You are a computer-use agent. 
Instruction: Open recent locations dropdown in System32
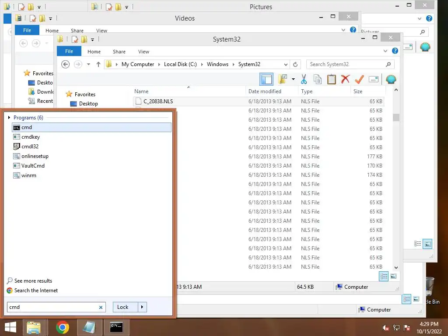click(x=88, y=64)
